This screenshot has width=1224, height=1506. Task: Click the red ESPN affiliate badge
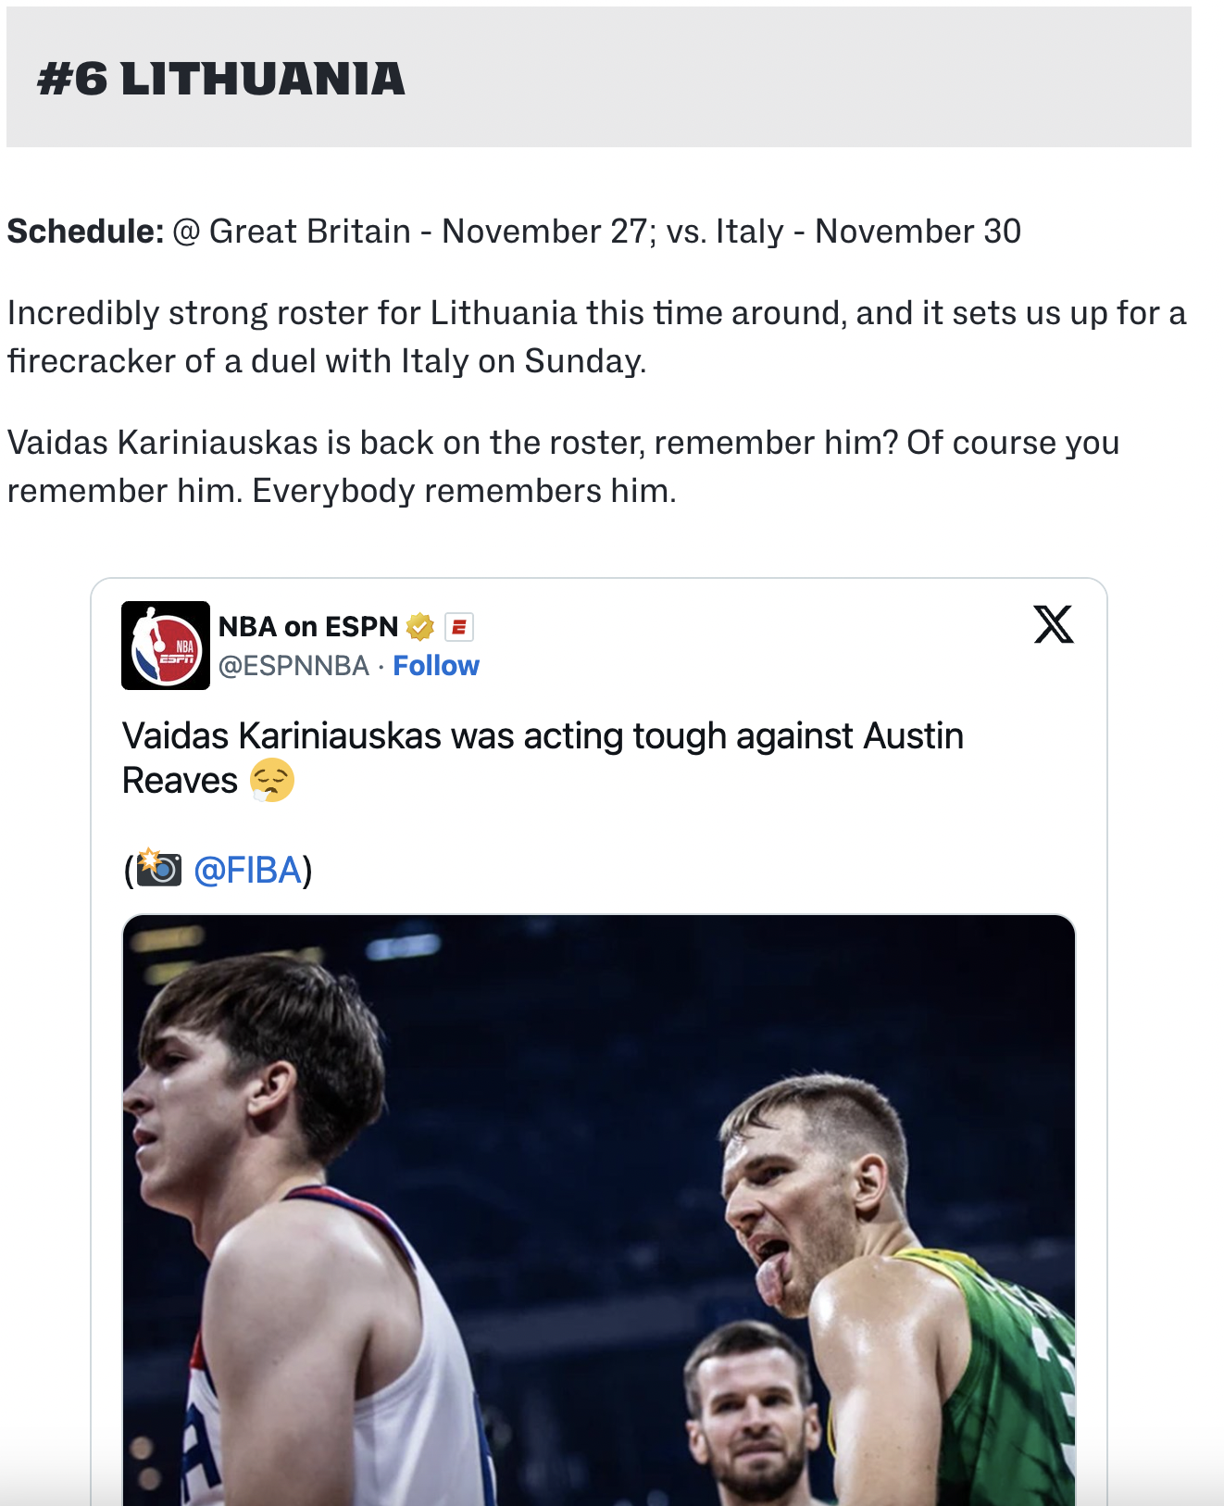coord(459,627)
